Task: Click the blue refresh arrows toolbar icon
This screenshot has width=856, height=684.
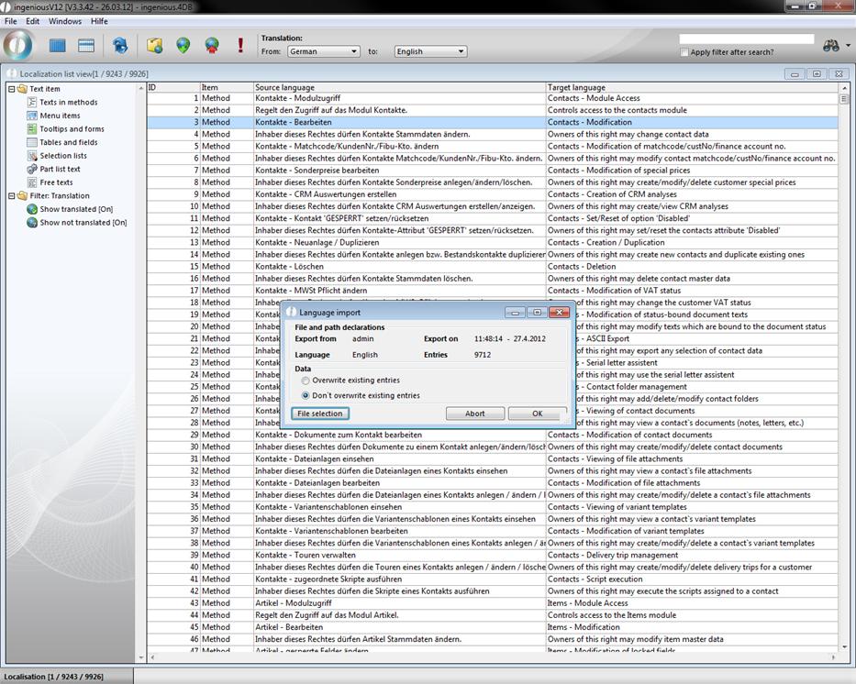Action: pos(120,45)
